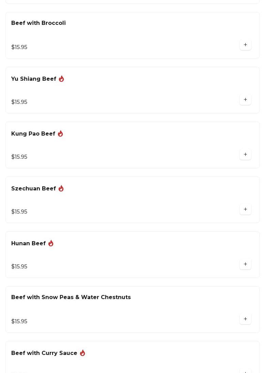
Task: Open the Yu Shiang Beef item title
Action: point(34,79)
